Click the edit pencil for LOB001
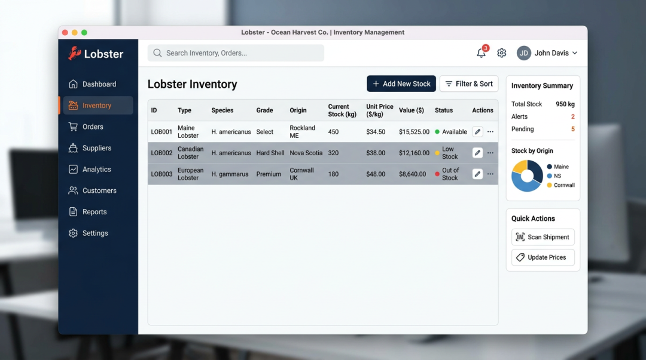The width and height of the screenshot is (646, 360). [x=477, y=132]
